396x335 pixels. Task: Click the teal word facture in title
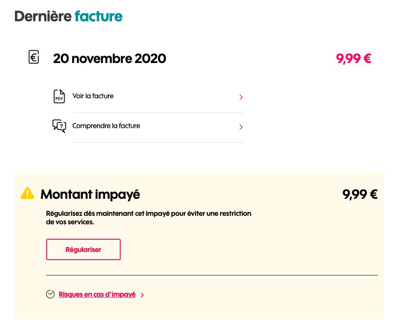[99, 17]
